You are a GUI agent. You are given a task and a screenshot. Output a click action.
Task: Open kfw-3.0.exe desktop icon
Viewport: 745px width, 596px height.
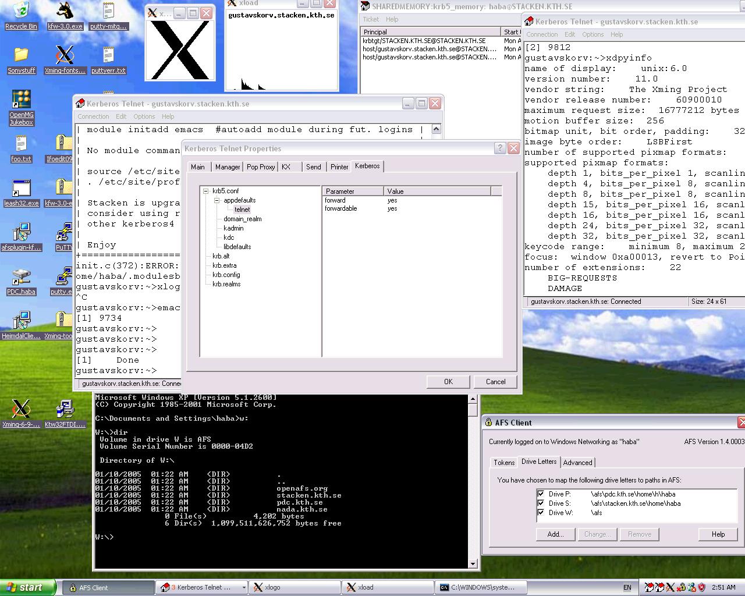[65, 16]
